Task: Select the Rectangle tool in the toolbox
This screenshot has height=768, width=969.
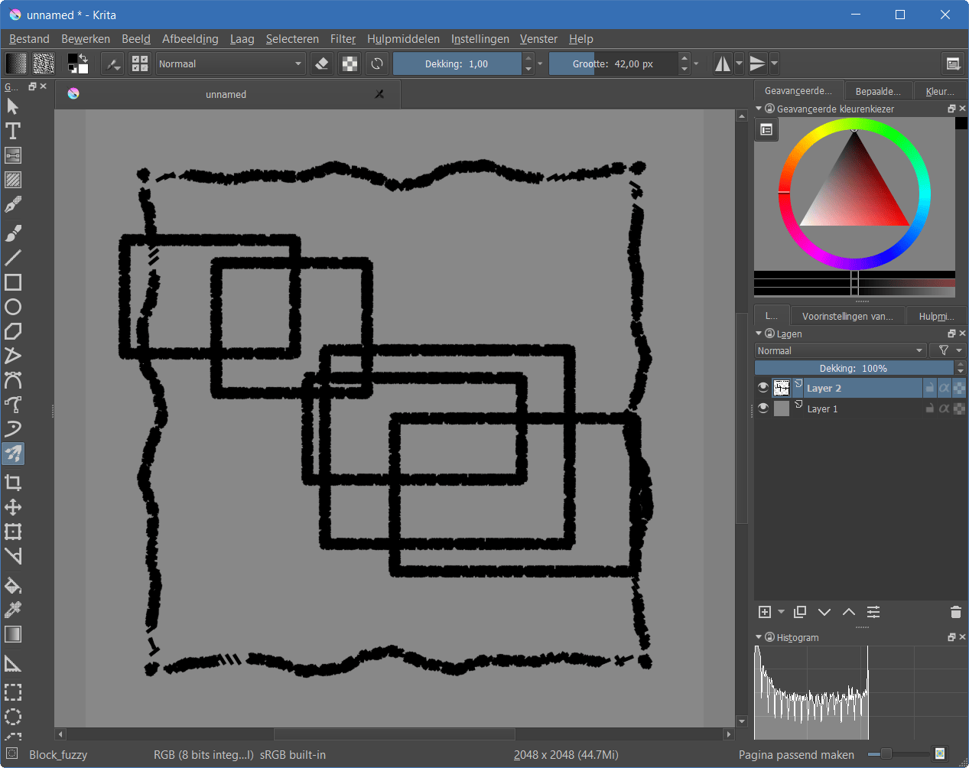Action: point(13,282)
